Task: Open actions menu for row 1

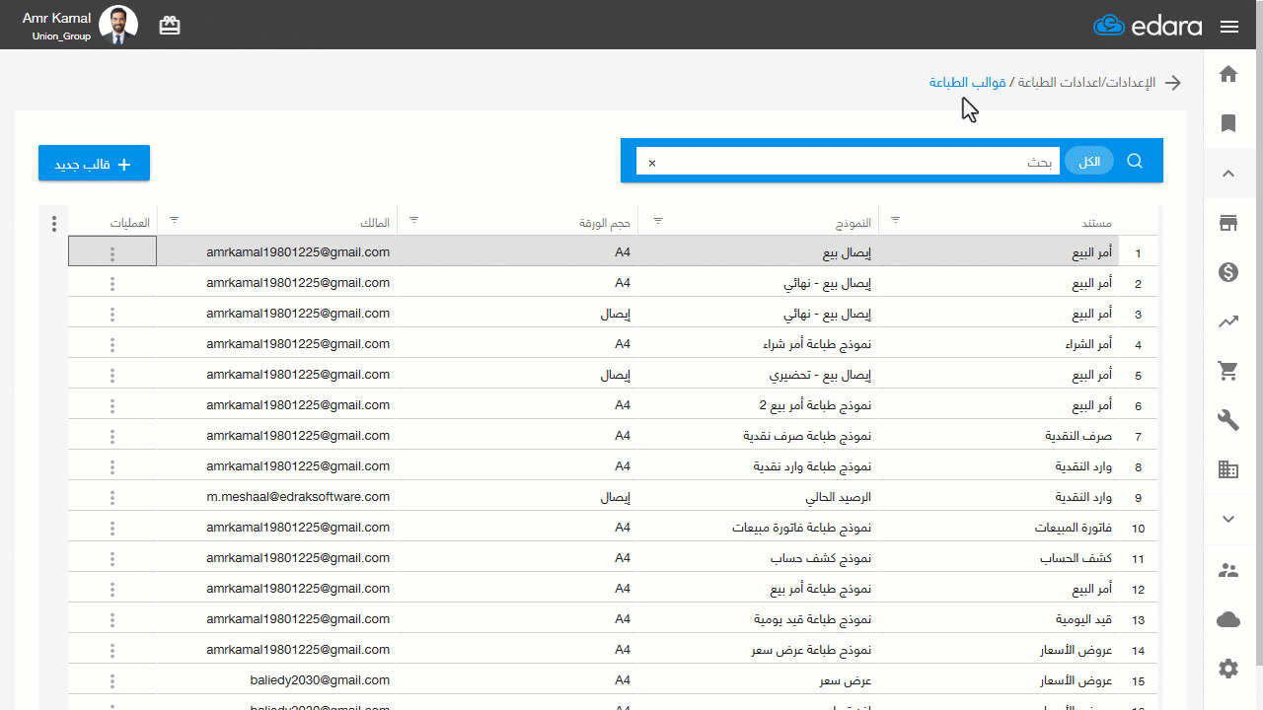Action: coord(112,253)
